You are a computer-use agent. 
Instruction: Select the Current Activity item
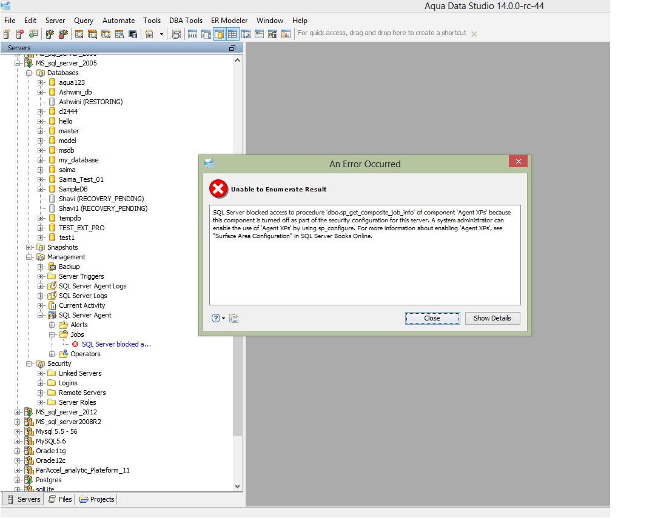(82, 306)
